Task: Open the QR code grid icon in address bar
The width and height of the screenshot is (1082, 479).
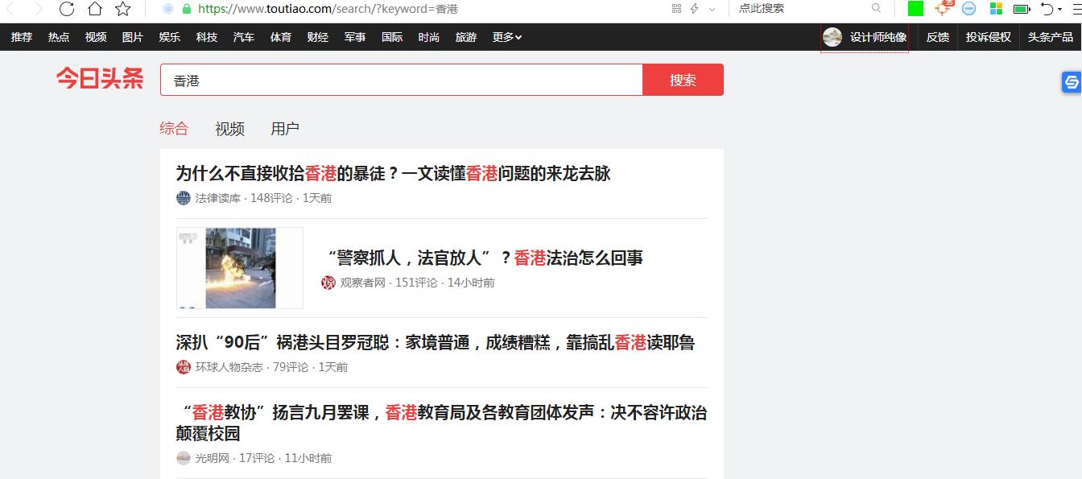Action: click(676, 9)
